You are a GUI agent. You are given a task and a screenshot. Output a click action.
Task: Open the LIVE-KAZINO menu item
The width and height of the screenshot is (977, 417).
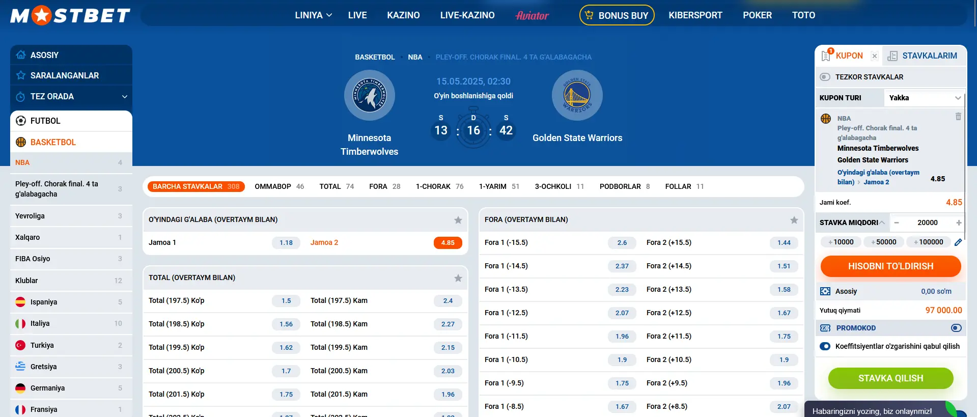pyautogui.click(x=467, y=15)
